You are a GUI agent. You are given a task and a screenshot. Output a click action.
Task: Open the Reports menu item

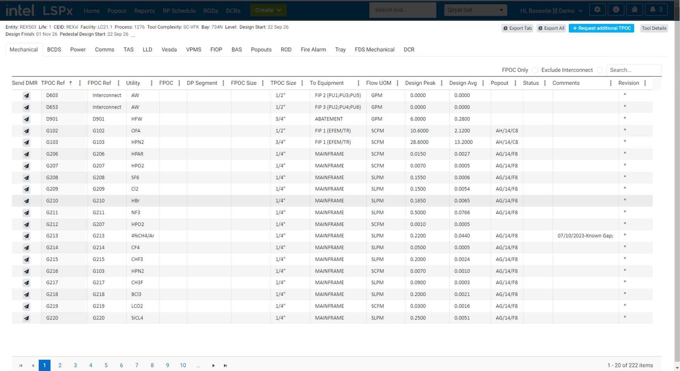coord(144,11)
